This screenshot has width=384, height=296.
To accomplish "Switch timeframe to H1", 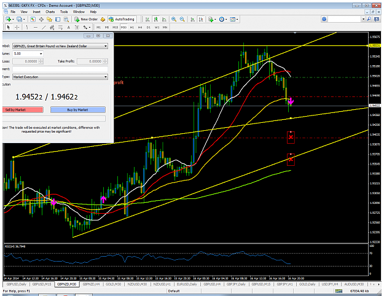I will tap(132, 28).
